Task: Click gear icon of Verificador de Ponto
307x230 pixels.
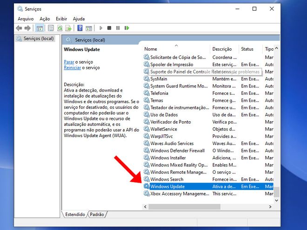Action: (x=147, y=122)
